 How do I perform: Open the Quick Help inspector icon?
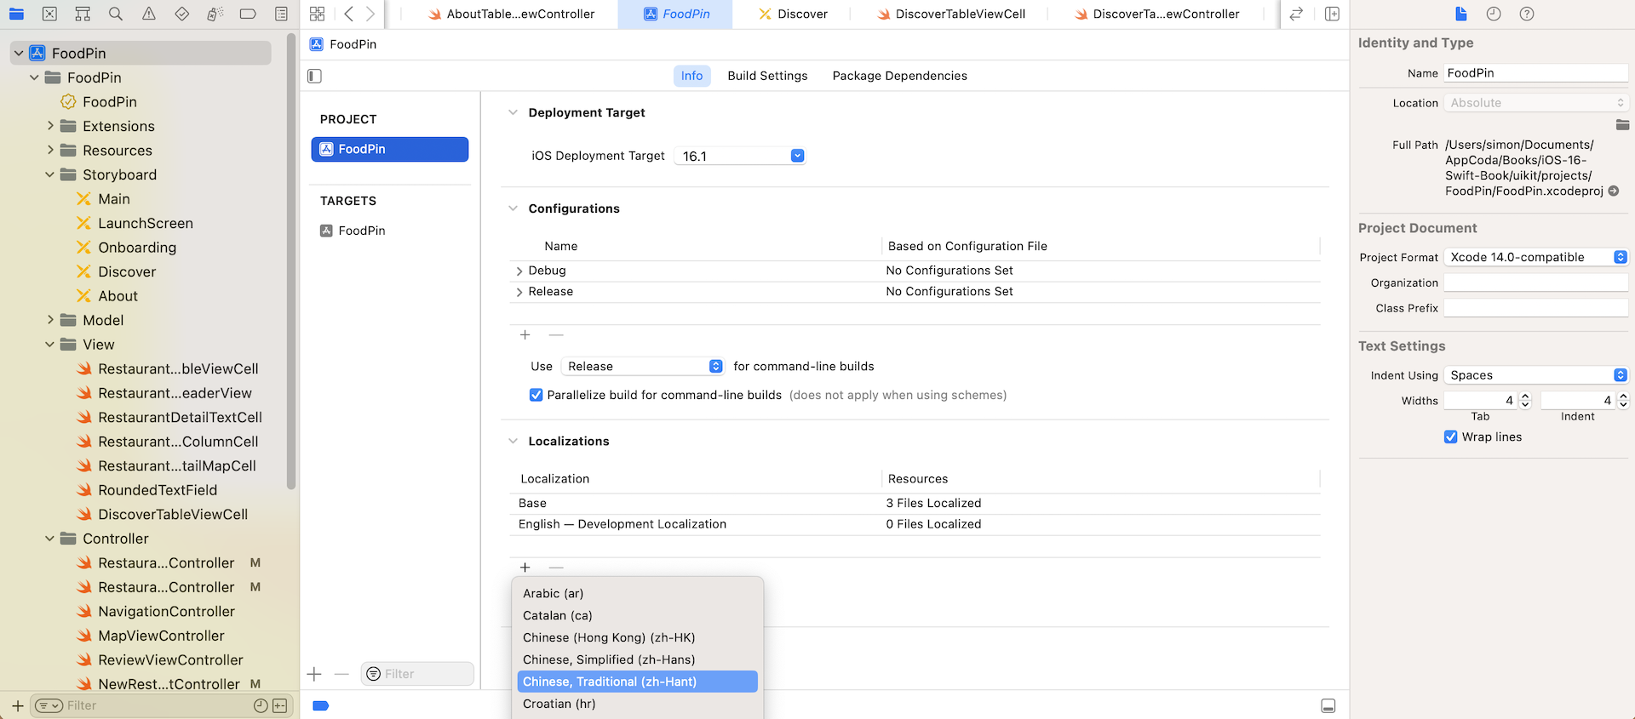[1527, 14]
